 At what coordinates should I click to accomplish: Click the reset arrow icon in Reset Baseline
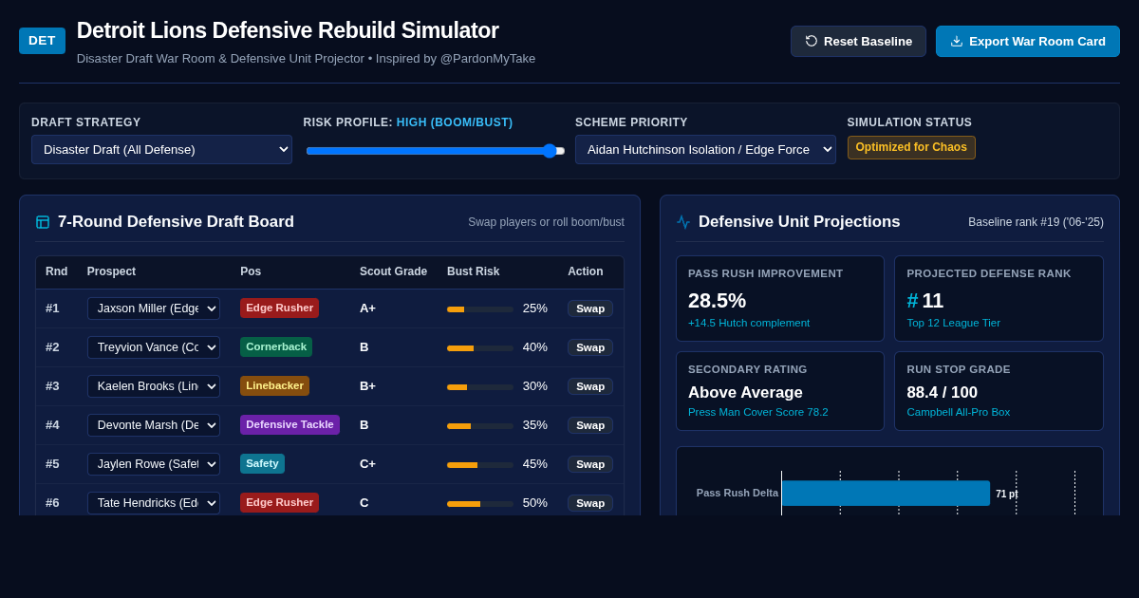pyautogui.click(x=812, y=41)
